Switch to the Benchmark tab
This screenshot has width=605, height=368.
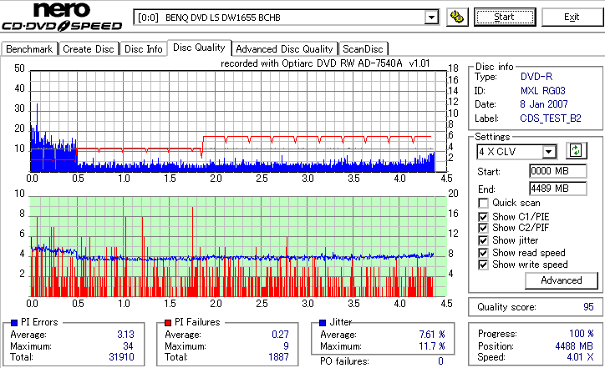(x=29, y=49)
